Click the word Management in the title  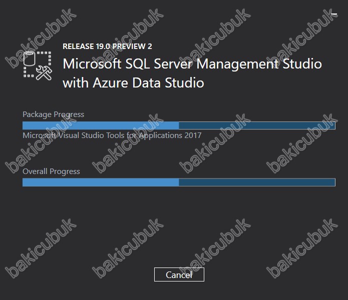pos(237,64)
